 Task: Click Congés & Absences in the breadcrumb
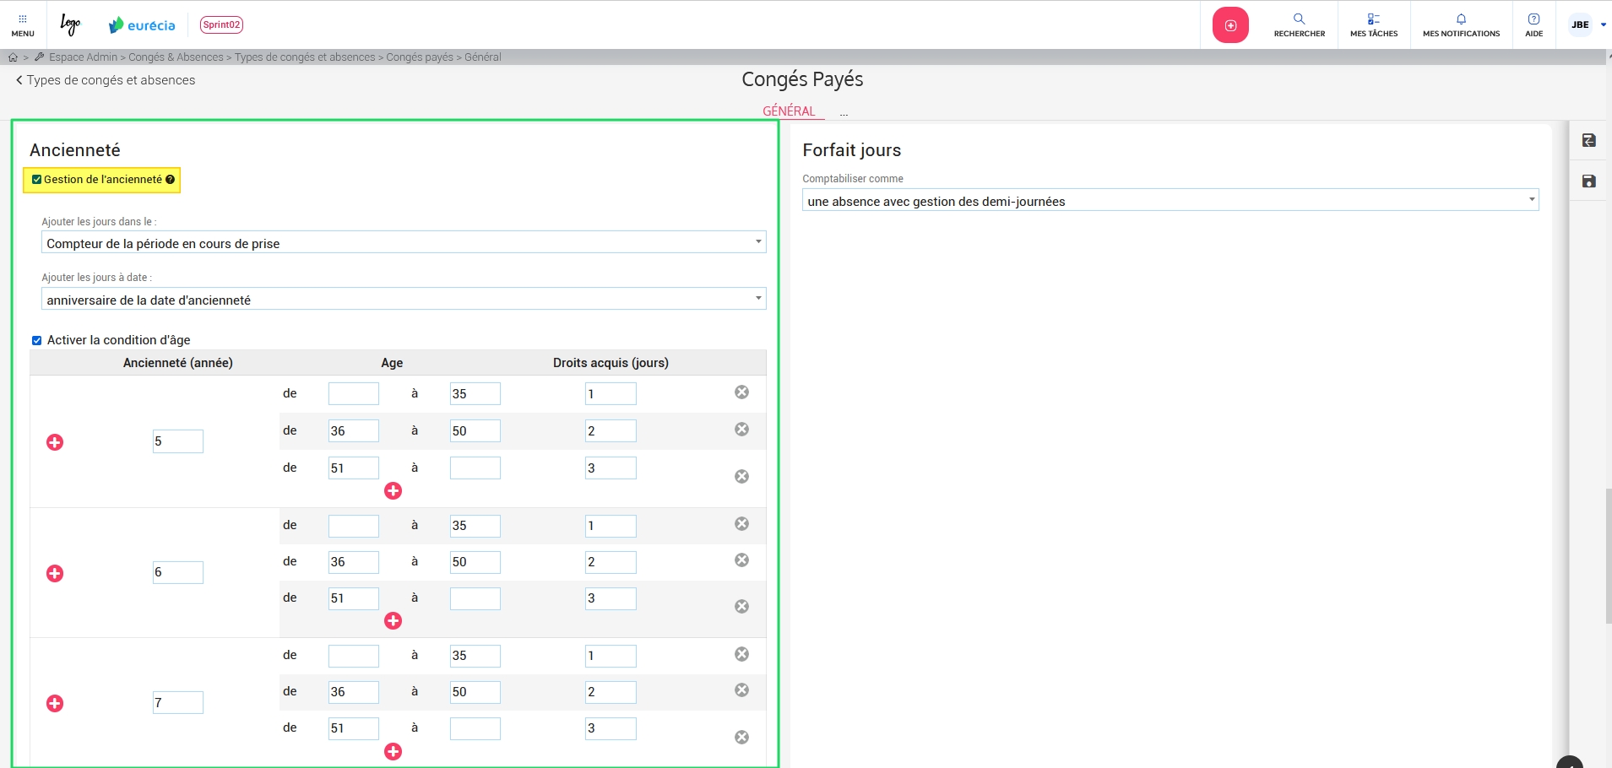pyautogui.click(x=176, y=57)
